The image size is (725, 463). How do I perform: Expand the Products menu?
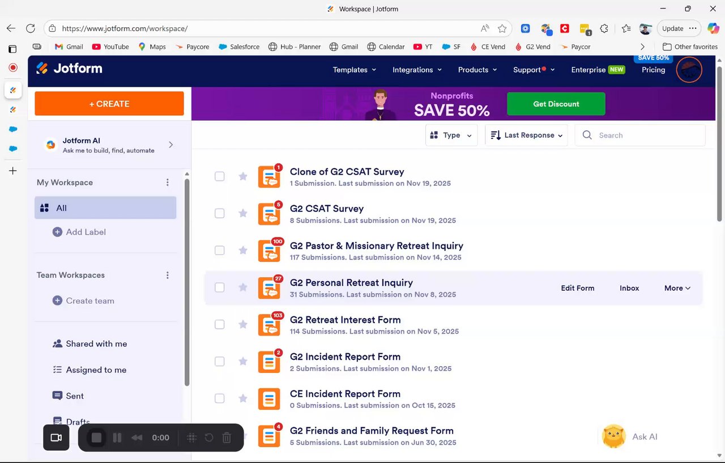(477, 70)
